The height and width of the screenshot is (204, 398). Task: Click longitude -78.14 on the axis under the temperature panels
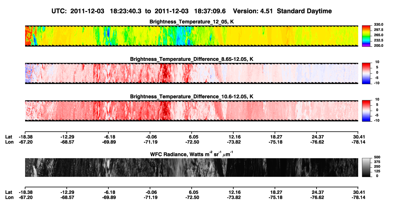[358, 142]
